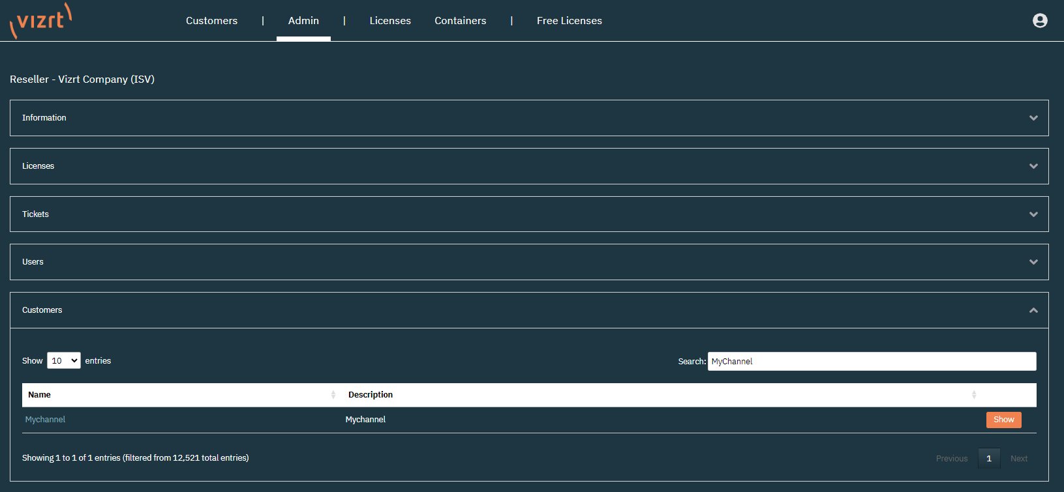Expand the Users panel chevron

(x=1033, y=262)
